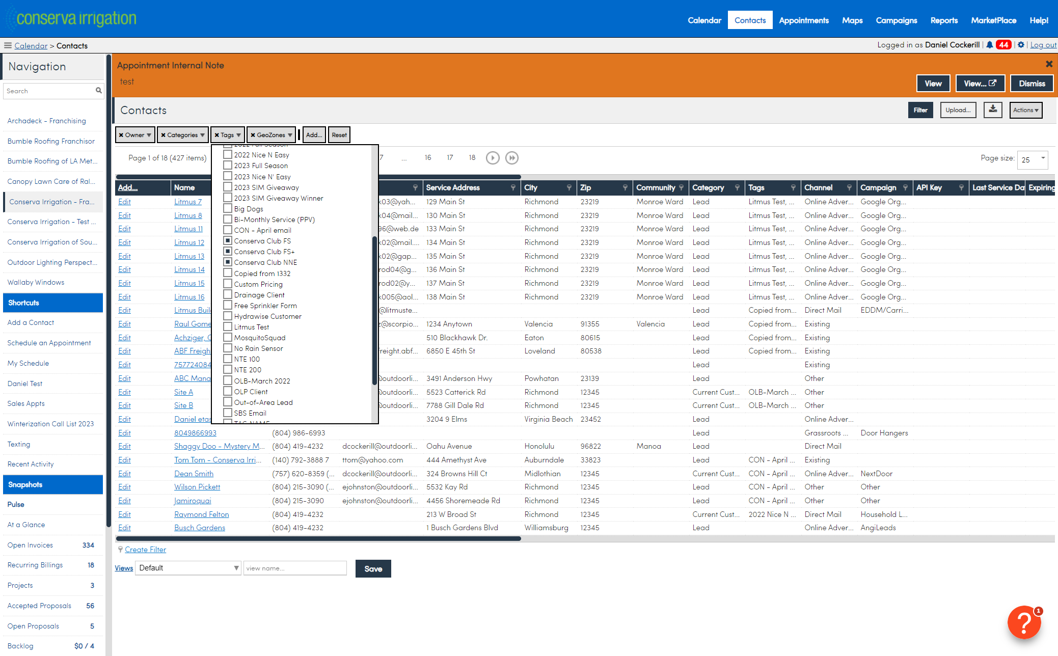
Task: Open the Campaigns top menu
Action: pos(897,20)
